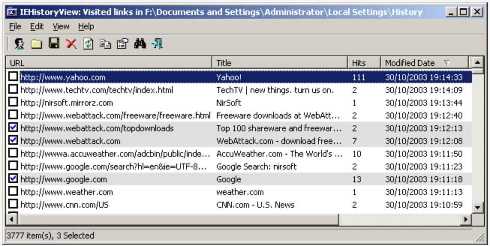Exit the program using the door icon
The image size is (490, 246).
point(157,44)
